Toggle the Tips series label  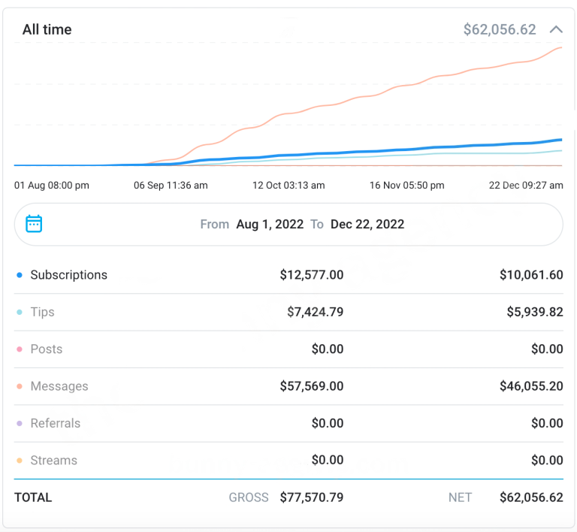[42, 312]
